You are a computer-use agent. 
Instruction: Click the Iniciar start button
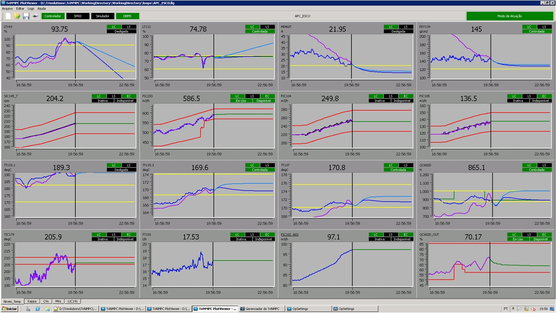point(9,309)
